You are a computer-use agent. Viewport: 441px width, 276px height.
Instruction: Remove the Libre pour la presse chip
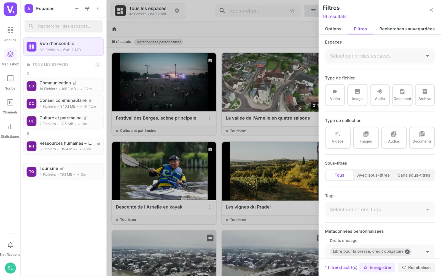407,252
